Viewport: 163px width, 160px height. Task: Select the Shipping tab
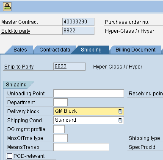click(91, 50)
